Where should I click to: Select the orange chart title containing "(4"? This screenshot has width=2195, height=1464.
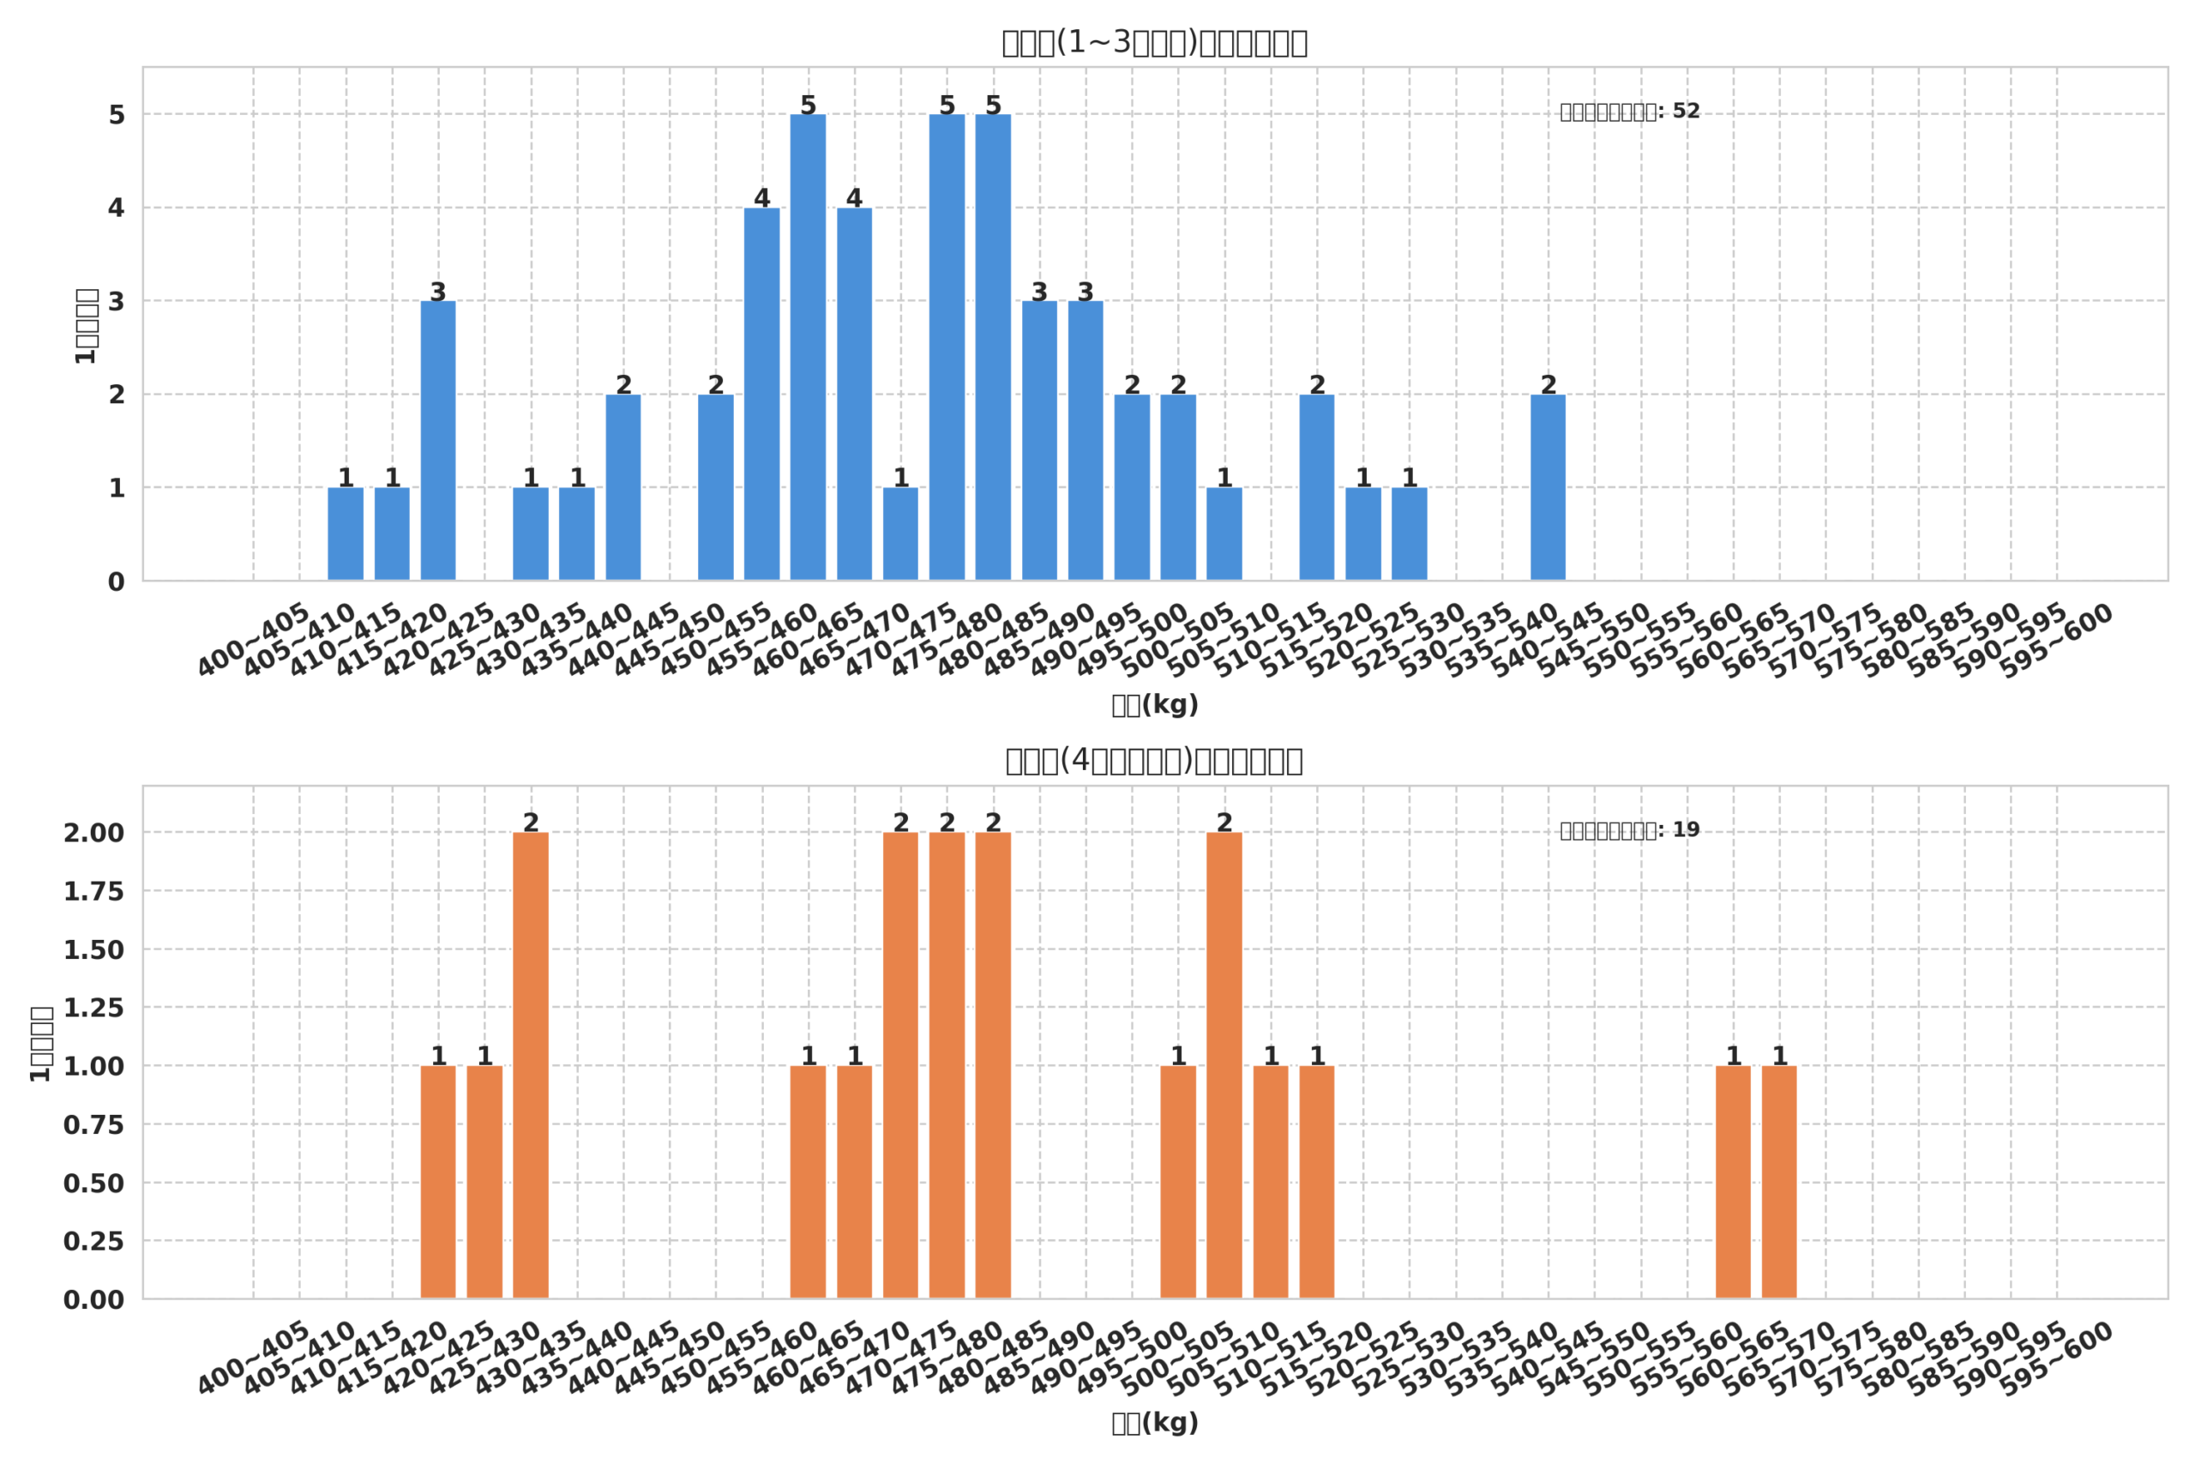click(1154, 761)
